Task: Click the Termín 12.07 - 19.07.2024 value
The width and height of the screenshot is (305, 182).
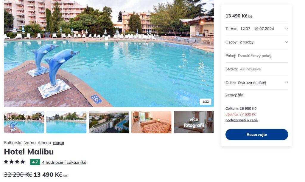Action: click(257, 29)
